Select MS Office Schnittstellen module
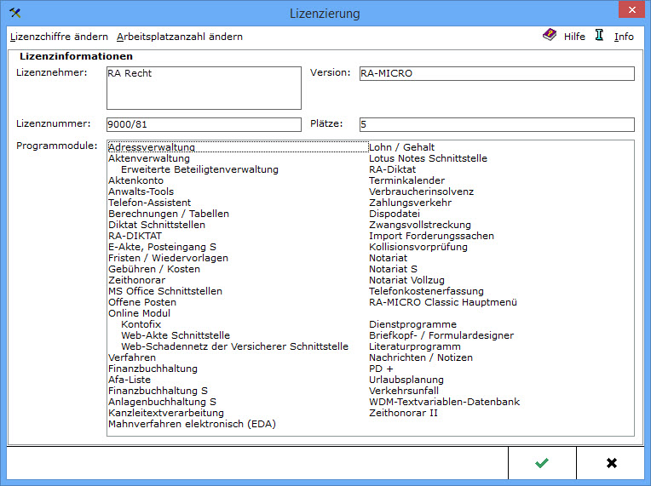 click(x=165, y=291)
